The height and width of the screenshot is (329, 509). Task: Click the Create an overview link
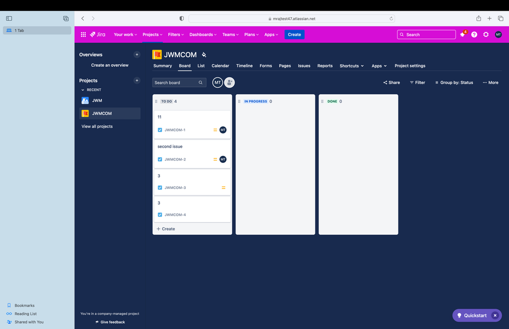(x=110, y=65)
